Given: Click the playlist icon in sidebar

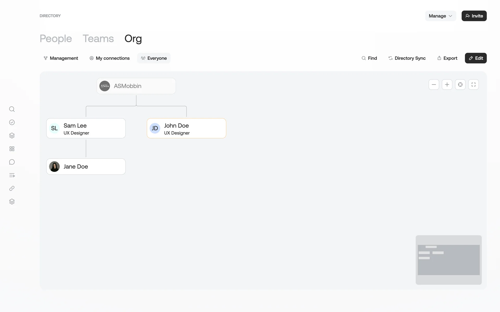Looking at the screenshot, I should (12, 175).
